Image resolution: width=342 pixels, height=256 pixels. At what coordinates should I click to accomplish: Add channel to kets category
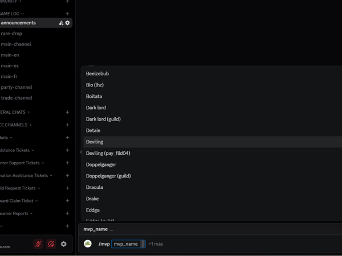[67, 137]
